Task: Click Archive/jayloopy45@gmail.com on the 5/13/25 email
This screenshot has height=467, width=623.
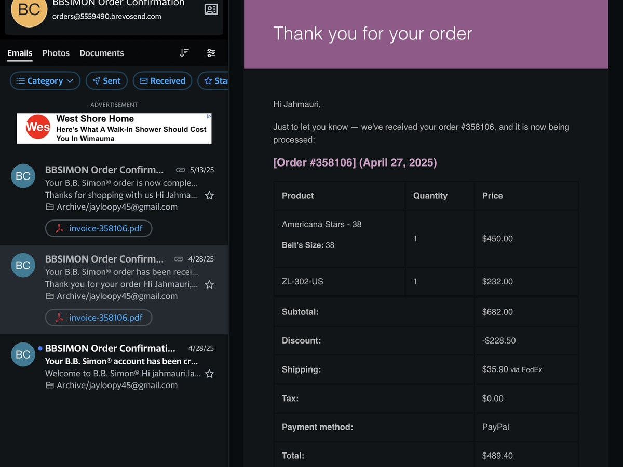Action: point(117,207)
